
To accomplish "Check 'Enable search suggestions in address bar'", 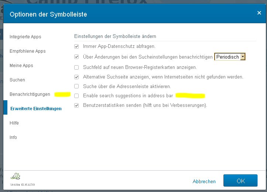I will (76, 96).
